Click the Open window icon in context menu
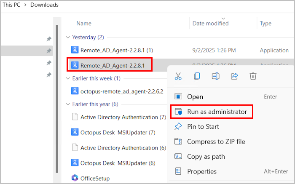 [178, 96]
